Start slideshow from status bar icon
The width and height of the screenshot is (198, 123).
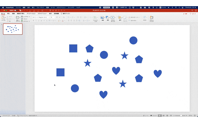pyautogui.click(x=171, y=116)
